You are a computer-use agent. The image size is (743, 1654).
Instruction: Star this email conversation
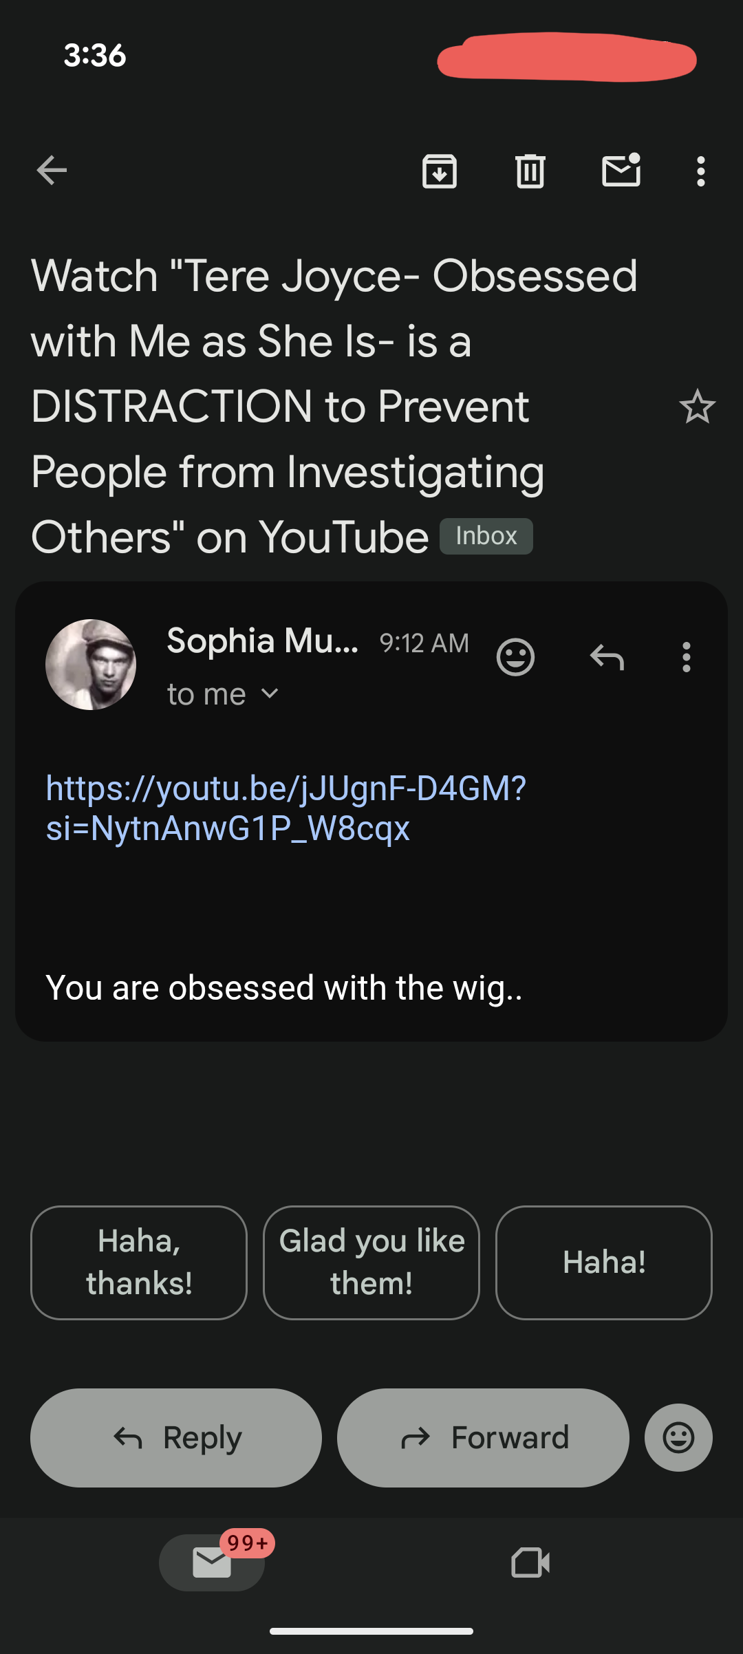click(x=697, y=407)
